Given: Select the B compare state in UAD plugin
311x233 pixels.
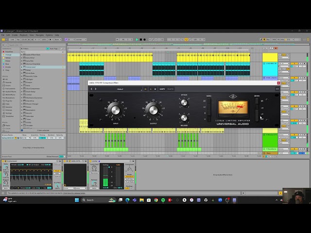Looking at the screenshot, I should click(x=155, y=89).
